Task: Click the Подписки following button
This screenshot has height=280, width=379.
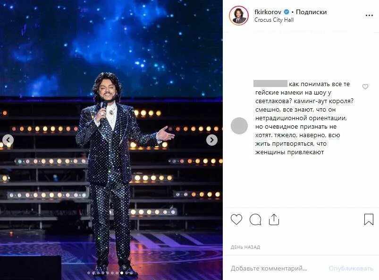Action: tap(311, 12)
